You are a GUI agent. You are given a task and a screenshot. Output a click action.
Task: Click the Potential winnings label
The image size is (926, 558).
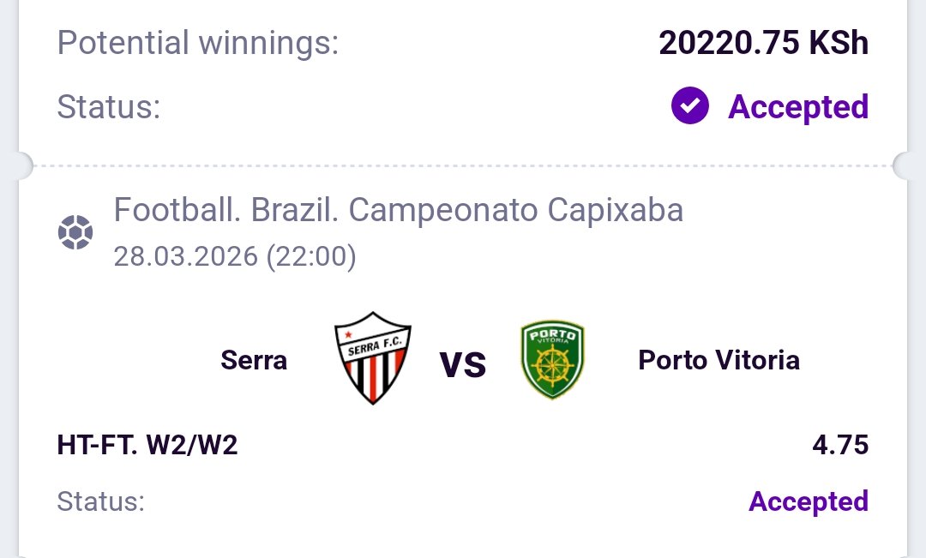pos(198,43)
